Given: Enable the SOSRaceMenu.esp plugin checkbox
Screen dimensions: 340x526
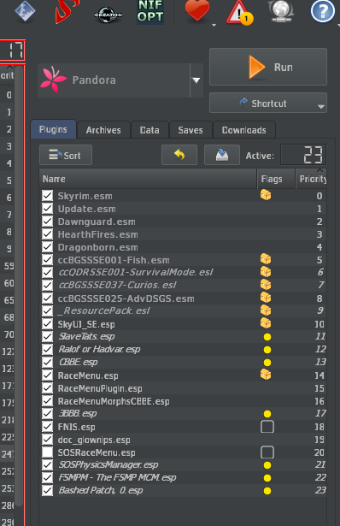Looking at the screenshot, I should (x=47, y=452).
